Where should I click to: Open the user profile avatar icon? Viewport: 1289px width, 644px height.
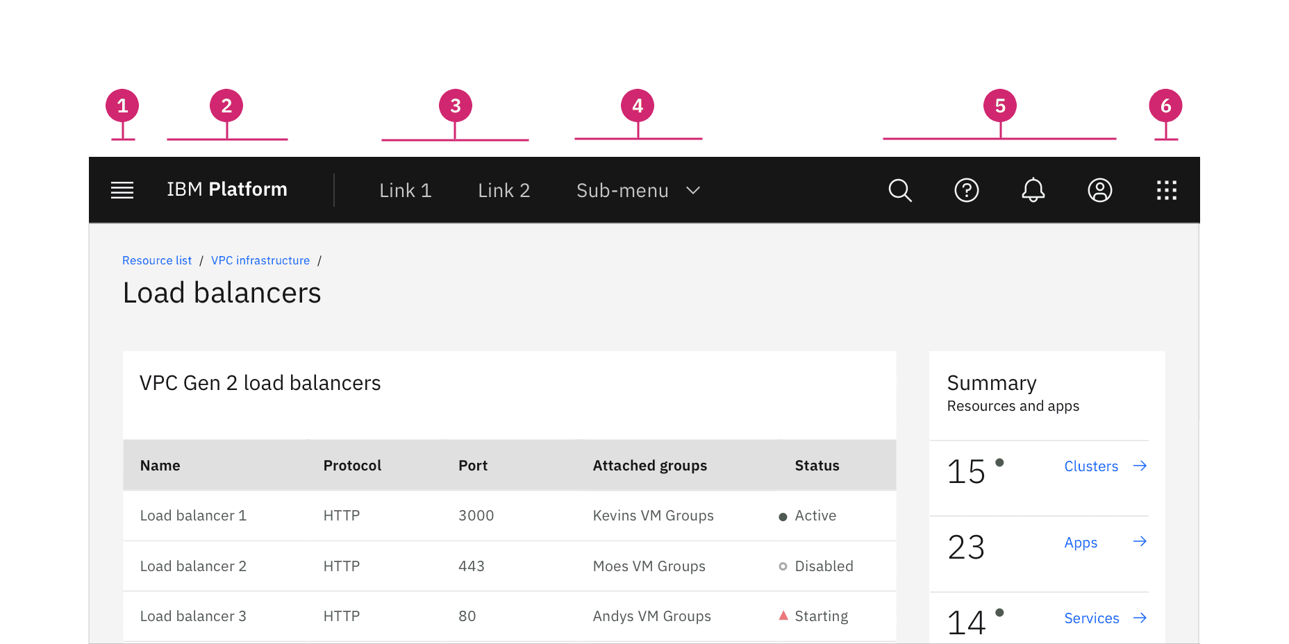pos(1099,189)
